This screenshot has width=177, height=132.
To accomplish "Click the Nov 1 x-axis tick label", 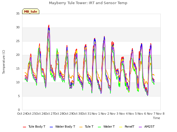I will click(96, 114).
